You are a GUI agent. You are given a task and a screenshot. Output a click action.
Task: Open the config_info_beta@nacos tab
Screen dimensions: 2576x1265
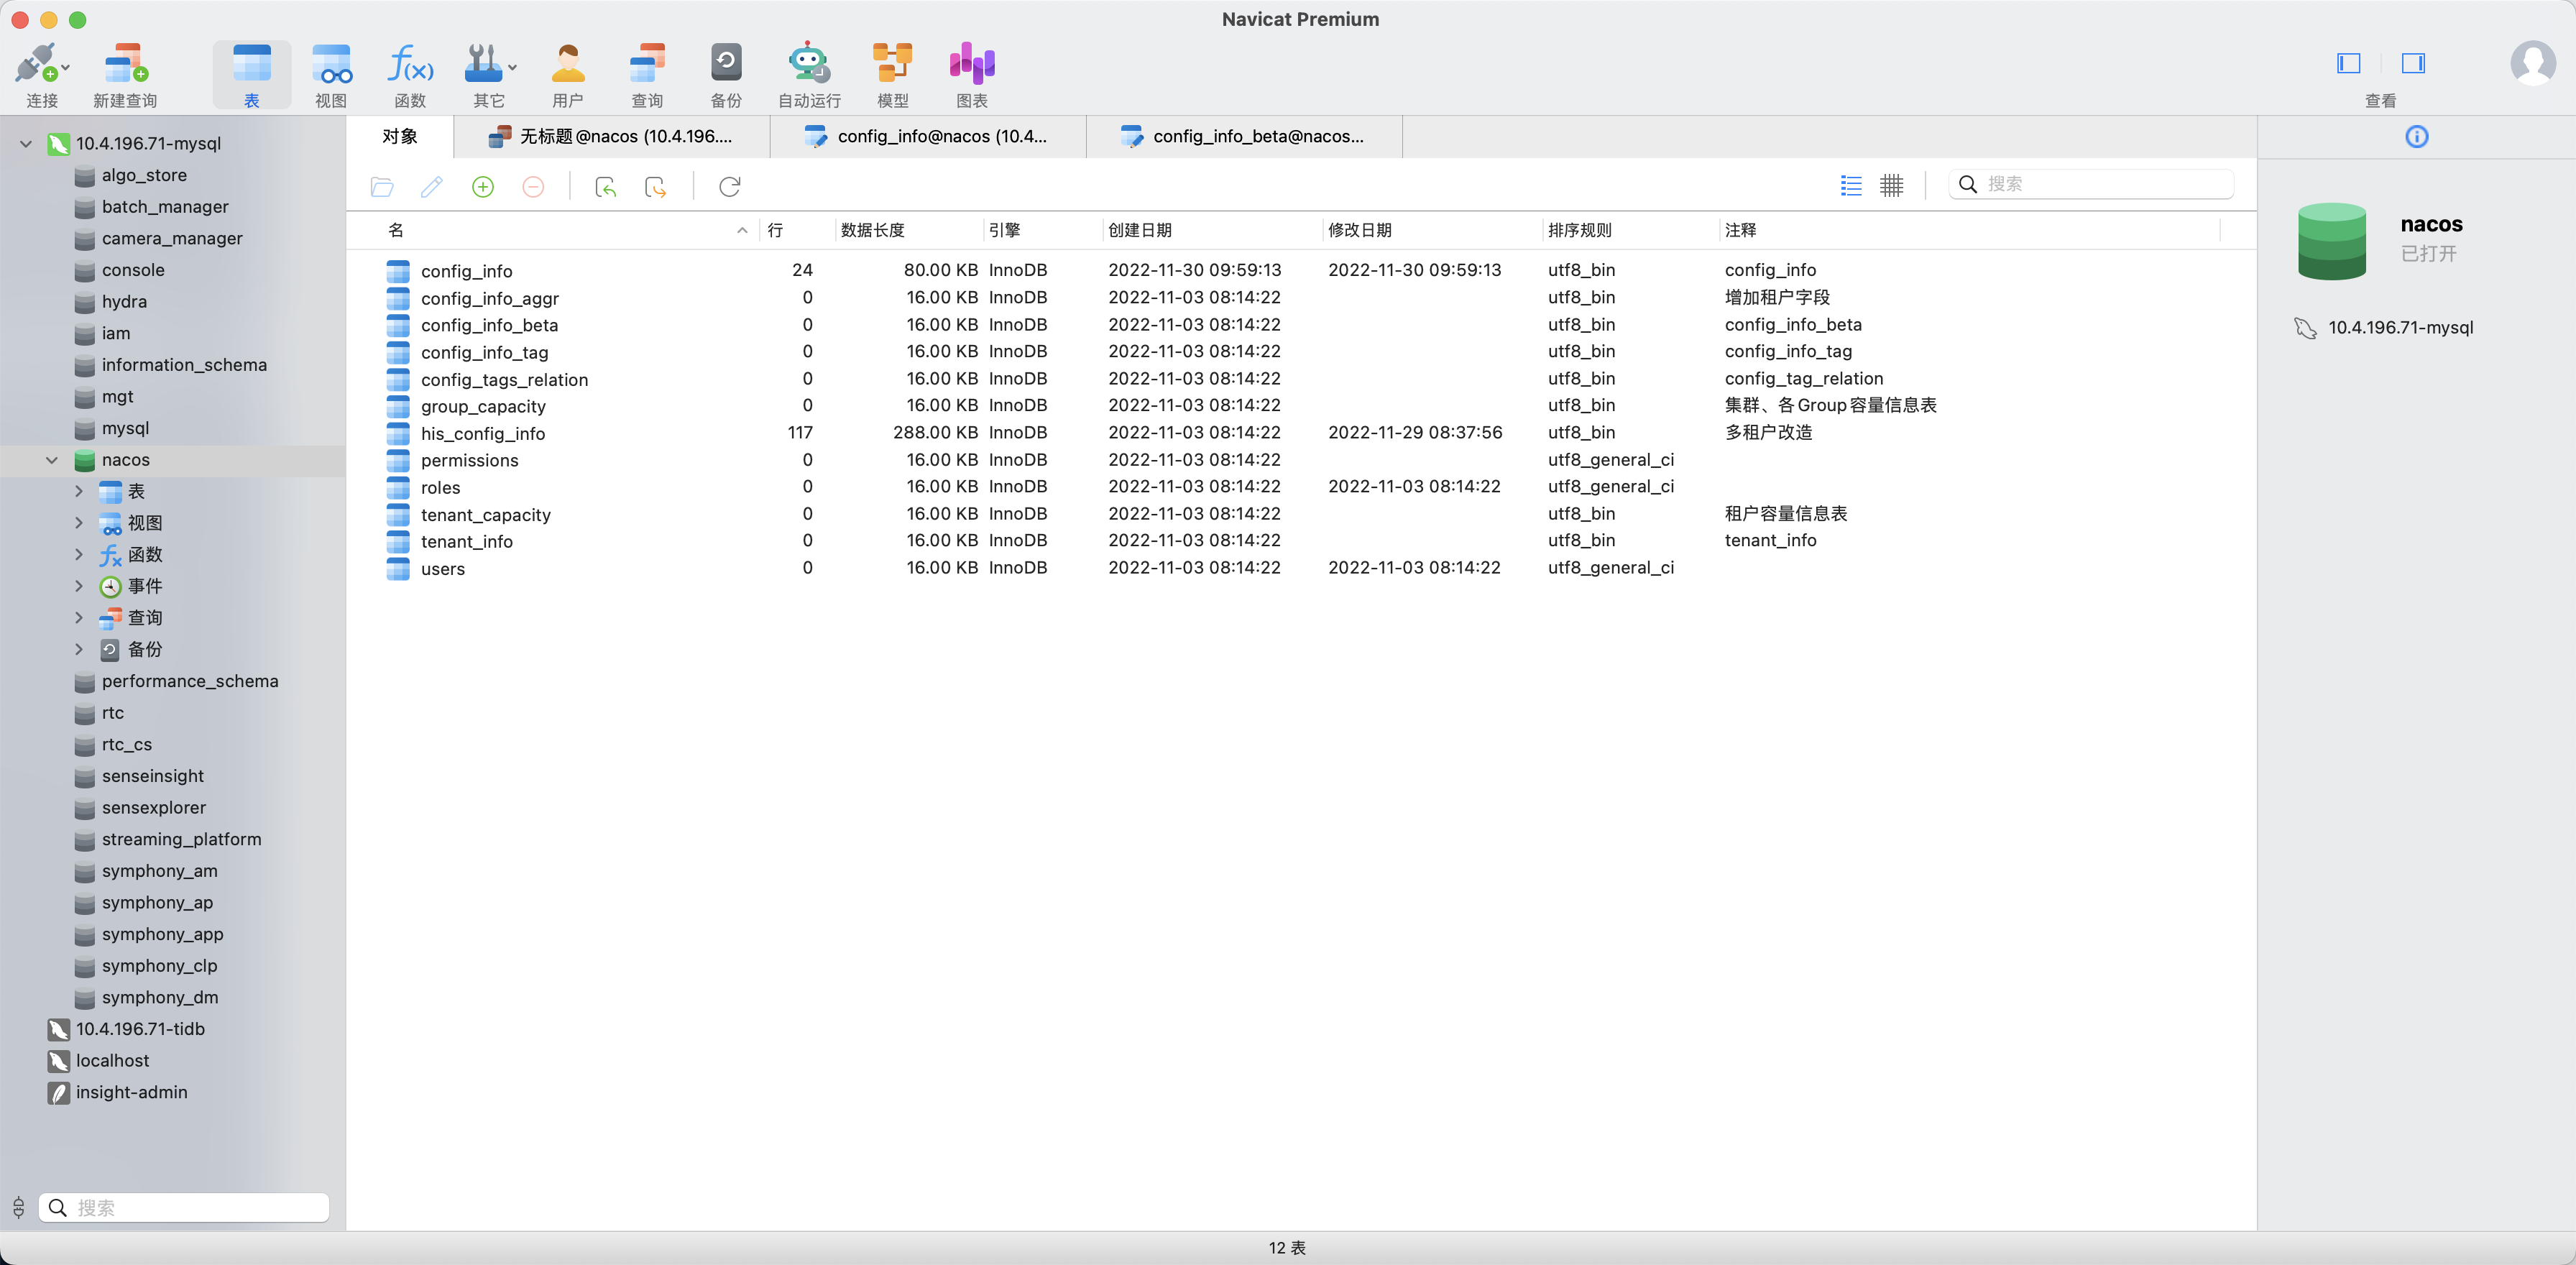1243,137
